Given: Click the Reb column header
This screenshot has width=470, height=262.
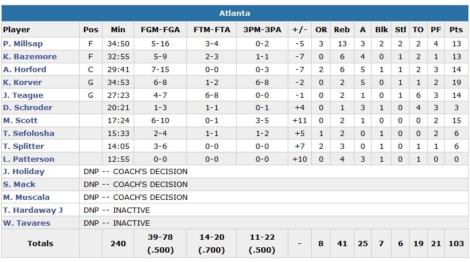Looking at the screenshot, I should [340, 30].
